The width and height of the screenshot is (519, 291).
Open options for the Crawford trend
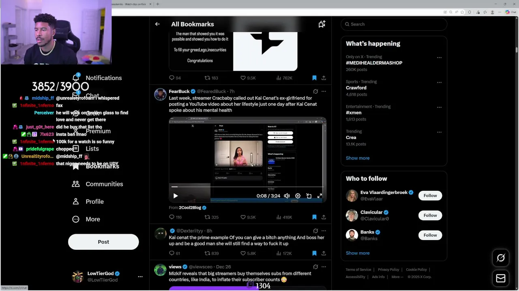pyautogui.click(x=439, y=82)
